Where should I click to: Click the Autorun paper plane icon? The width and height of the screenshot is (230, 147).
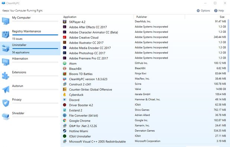pos(6,89)
